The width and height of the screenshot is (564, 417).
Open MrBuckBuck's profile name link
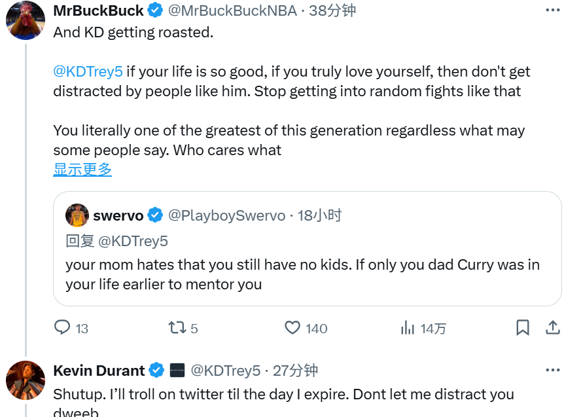(98, 10)
